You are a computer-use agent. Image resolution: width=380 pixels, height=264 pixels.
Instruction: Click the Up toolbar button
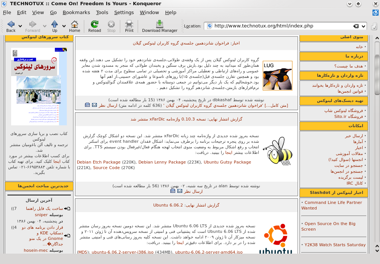pos(55,26)
